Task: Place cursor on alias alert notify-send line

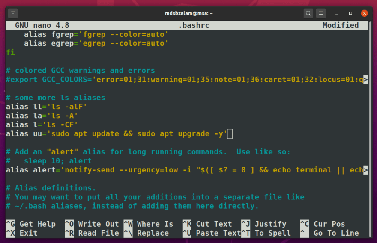Action: click(x=184, y=170)
